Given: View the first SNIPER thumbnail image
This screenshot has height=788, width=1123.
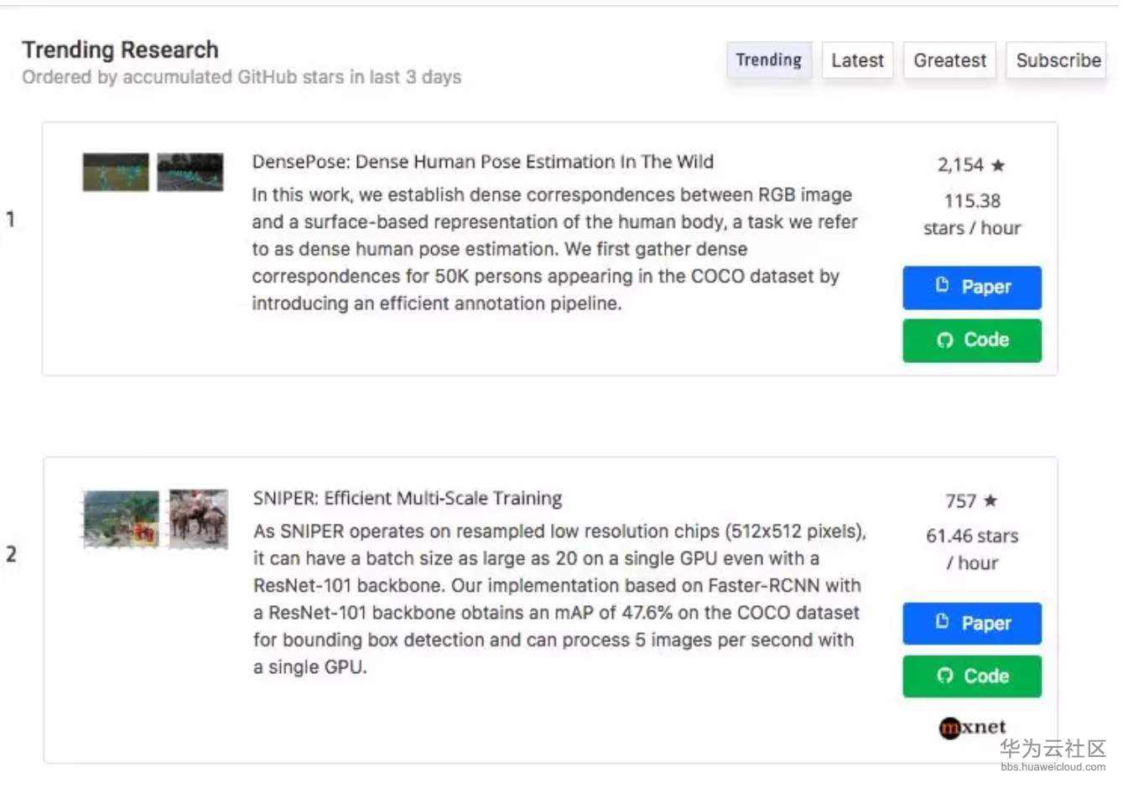Looking at the screenshot, I should [121, 519].
